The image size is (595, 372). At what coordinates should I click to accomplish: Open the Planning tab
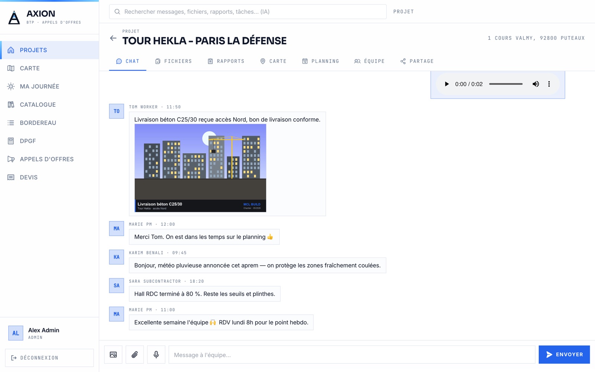(x=321, y=61)
